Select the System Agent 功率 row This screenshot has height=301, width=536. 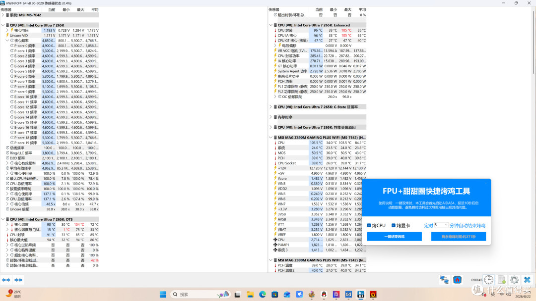(x=320, y=71)
